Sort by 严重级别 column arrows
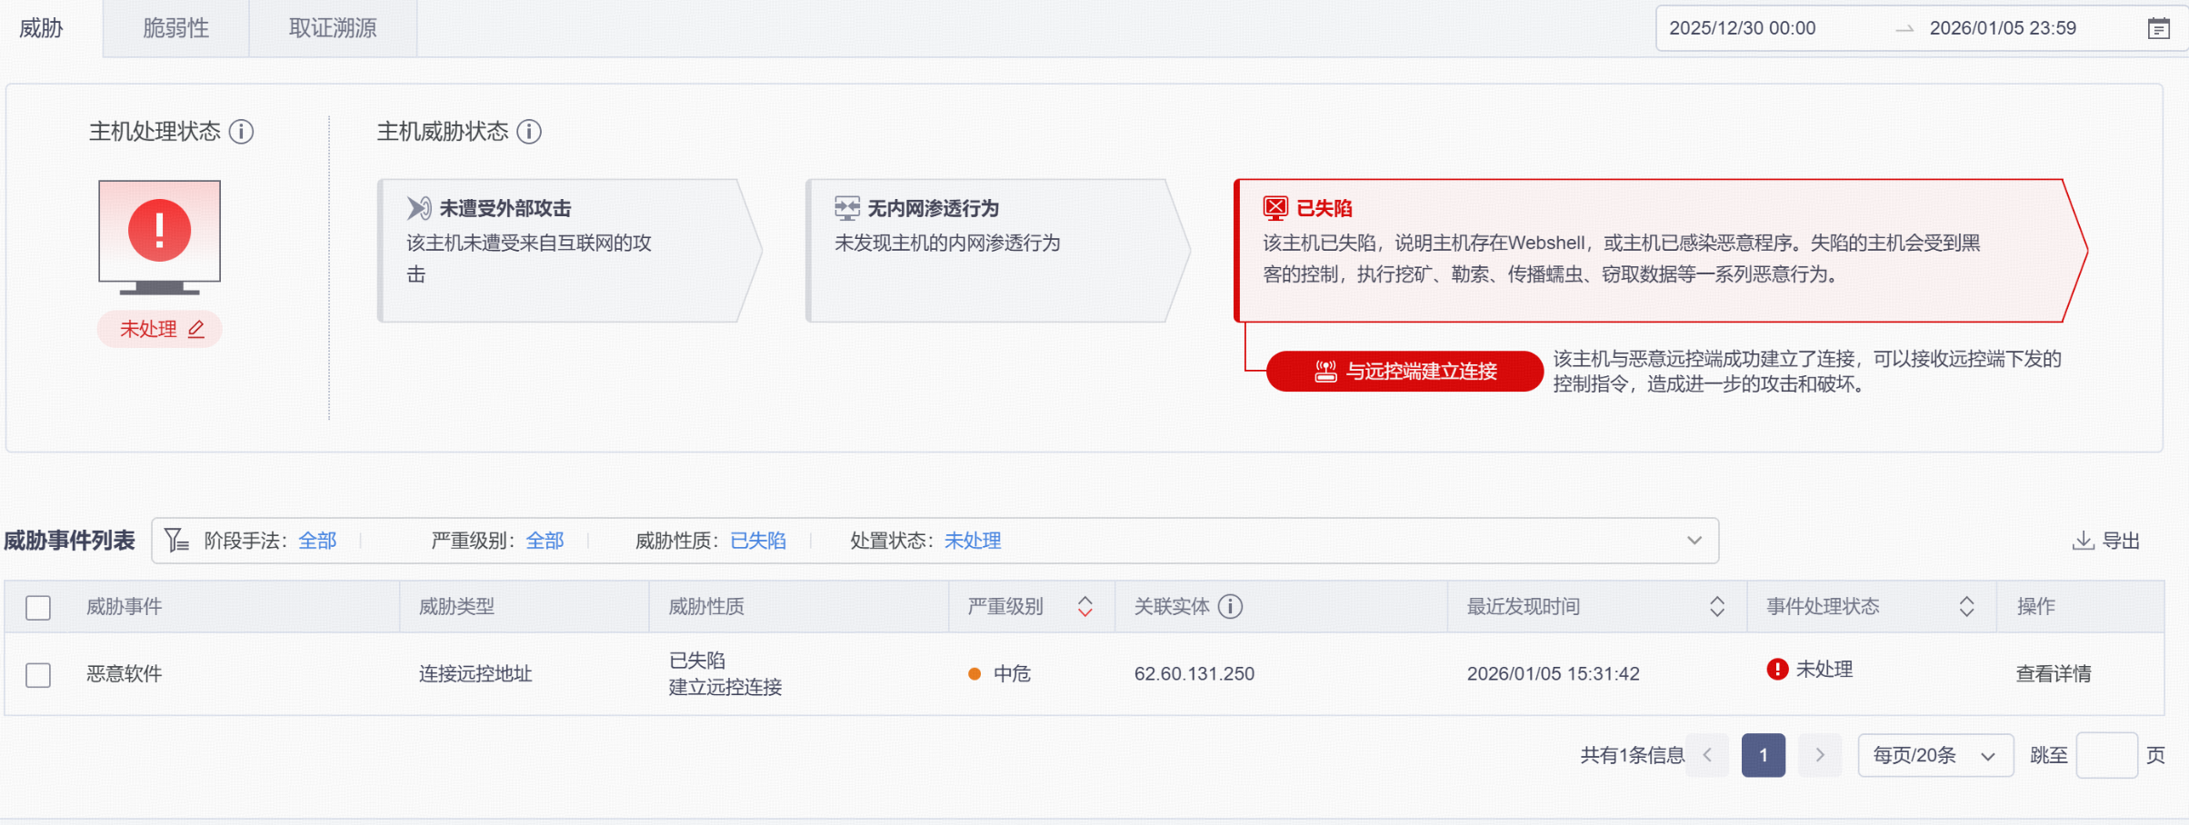The height and width of the screenshot is (825, 2189). coord(1085,606)
